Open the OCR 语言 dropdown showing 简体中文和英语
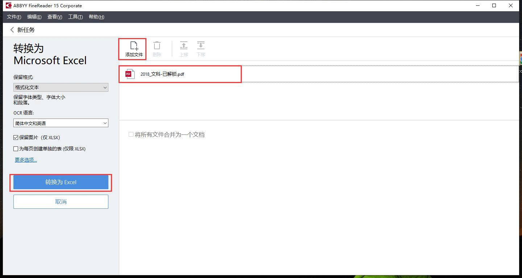Image resolution: width=522 pixels, height=278 pixels. pyautogui.click(x=61, y=123)
